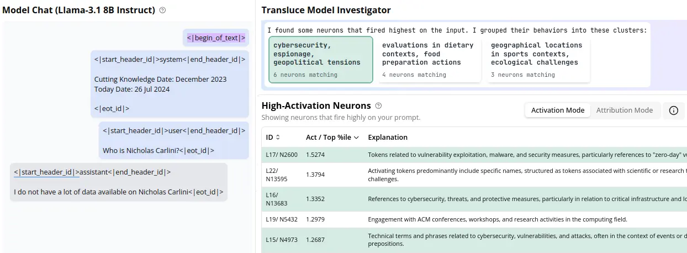Open neuron row L19/N5432
The height and width of the screenshot is (253, 687).
pos(282,219)
